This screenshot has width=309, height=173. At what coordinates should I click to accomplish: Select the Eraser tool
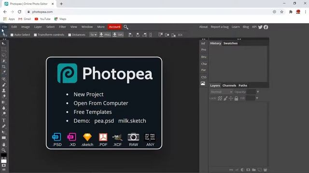(3, 96)
